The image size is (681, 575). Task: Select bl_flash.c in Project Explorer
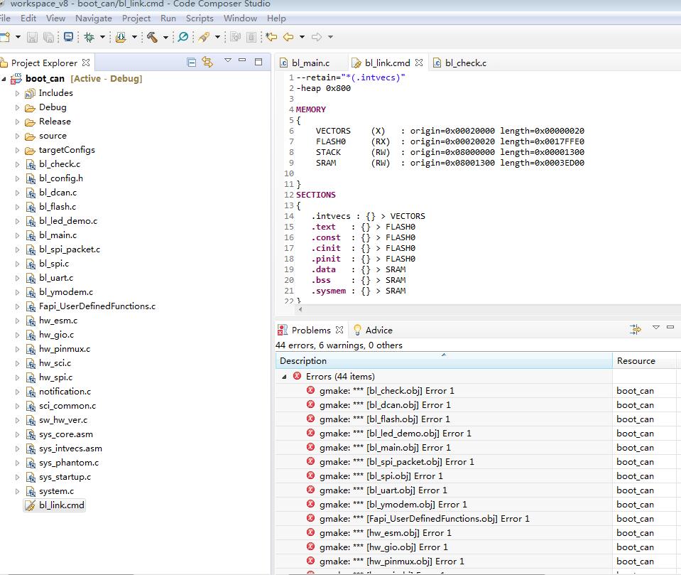tap(57, 207)
